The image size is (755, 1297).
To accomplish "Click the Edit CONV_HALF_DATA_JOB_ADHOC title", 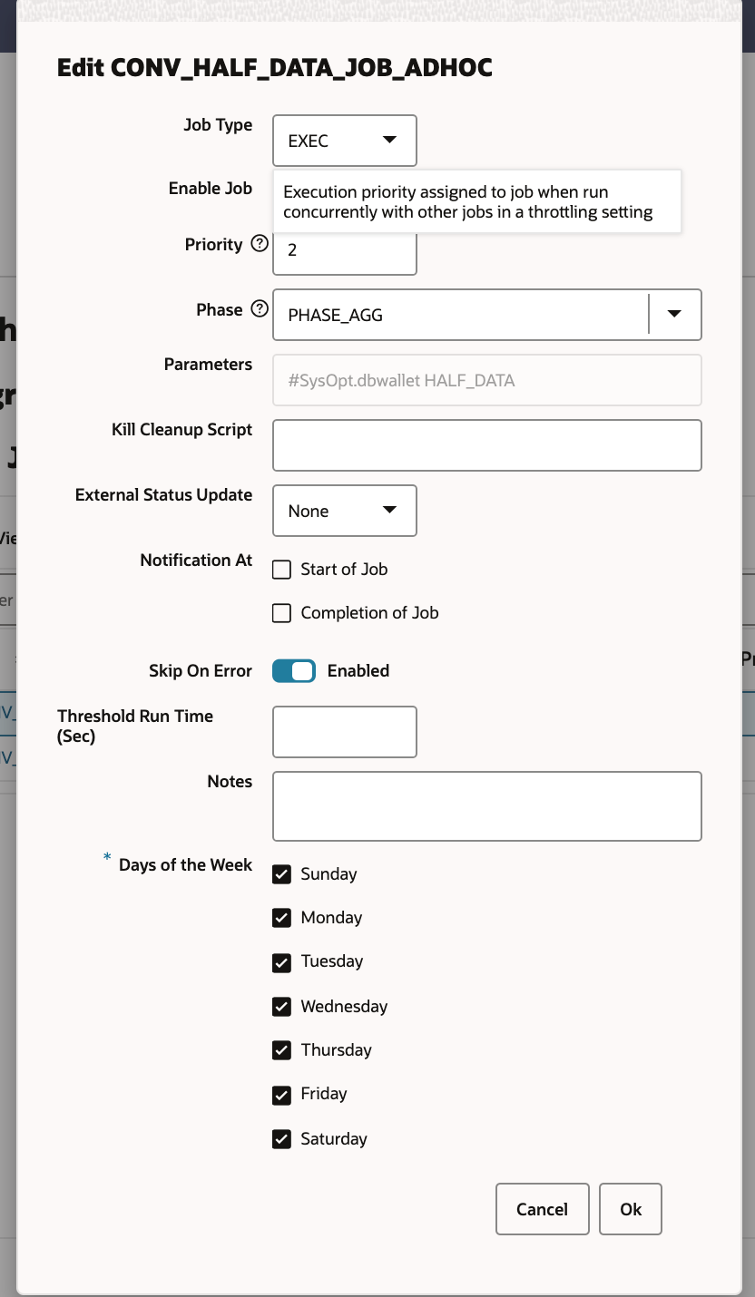I will (275, 68).
